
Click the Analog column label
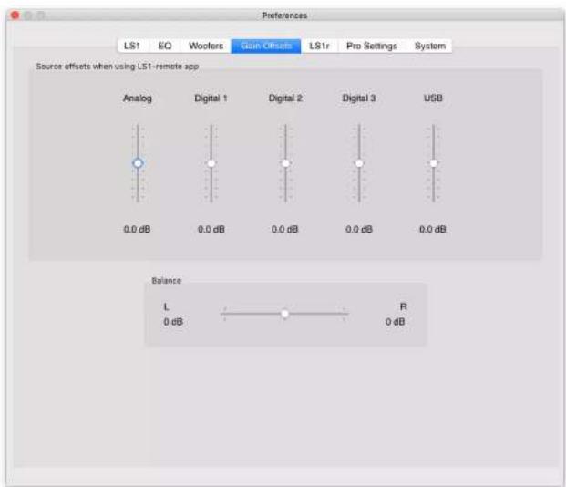tap(138, 98)
